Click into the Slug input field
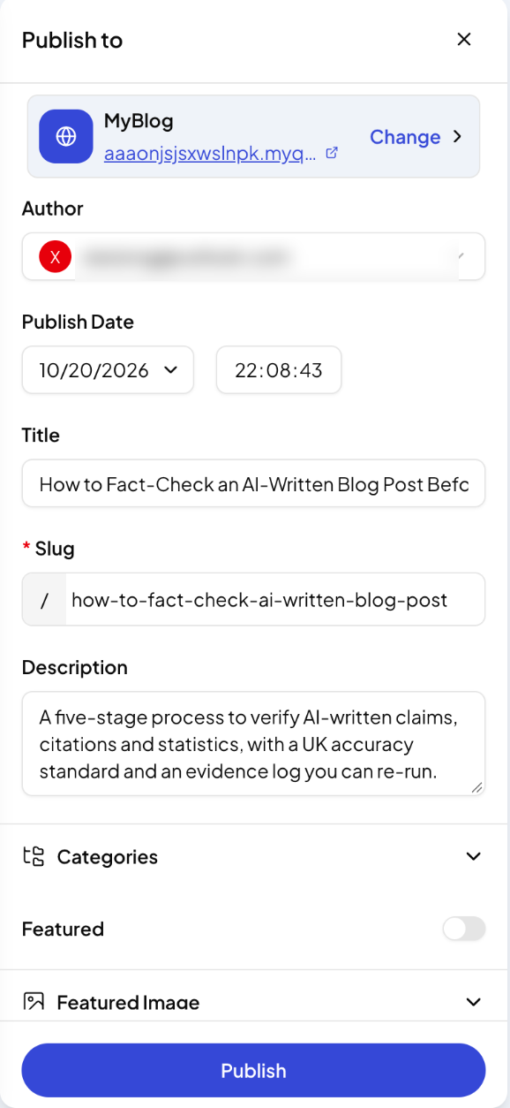 [x=275, y=600]
